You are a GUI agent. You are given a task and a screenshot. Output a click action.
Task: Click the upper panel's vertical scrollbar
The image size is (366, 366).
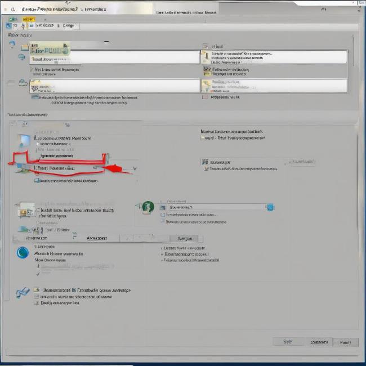(x=354, y=51)
